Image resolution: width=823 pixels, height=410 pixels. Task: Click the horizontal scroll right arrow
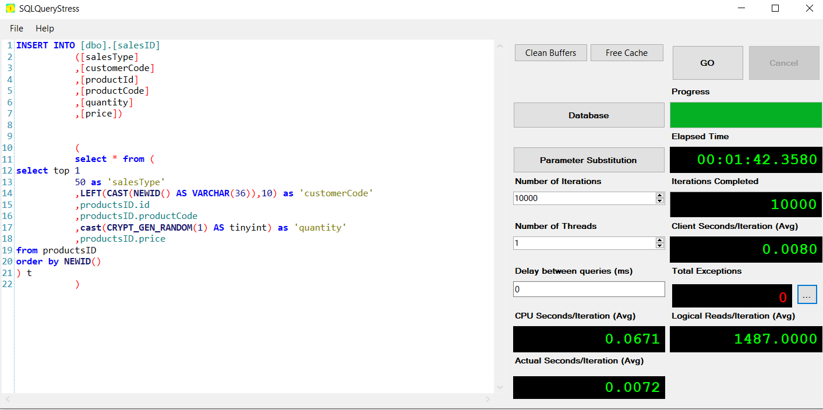[x=488, y=399]
